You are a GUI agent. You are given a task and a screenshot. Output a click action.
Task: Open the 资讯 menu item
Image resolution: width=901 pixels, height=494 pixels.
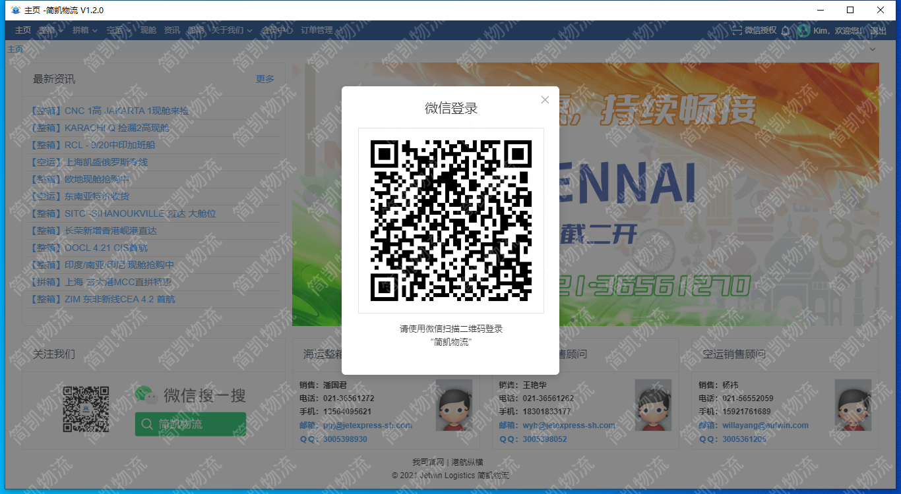point(172,30)
